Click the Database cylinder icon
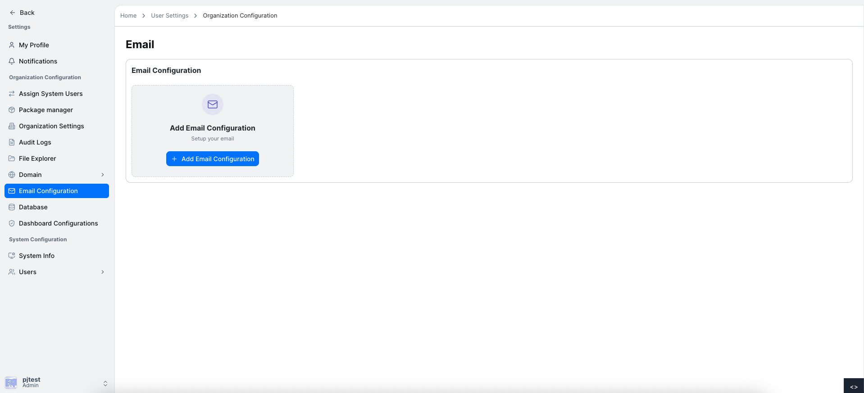Screen dimensions: 864x393 pyautogui.click(x=12, y=207)
